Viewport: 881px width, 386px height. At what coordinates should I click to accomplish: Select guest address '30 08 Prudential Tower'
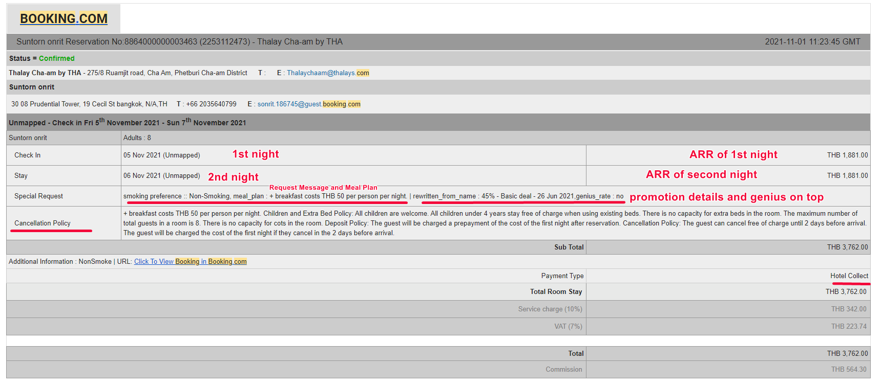pyautogui.click(x=46, y=104)
